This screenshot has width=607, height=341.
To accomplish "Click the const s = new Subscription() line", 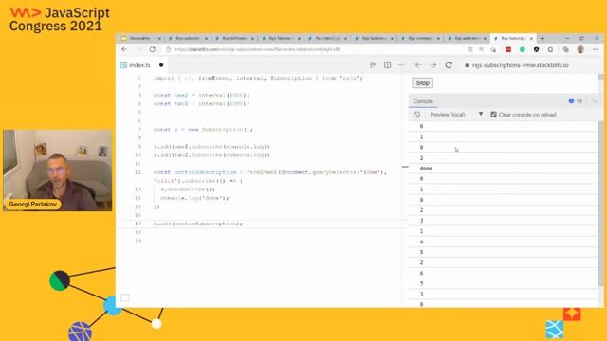I will (x=203, y=130).
